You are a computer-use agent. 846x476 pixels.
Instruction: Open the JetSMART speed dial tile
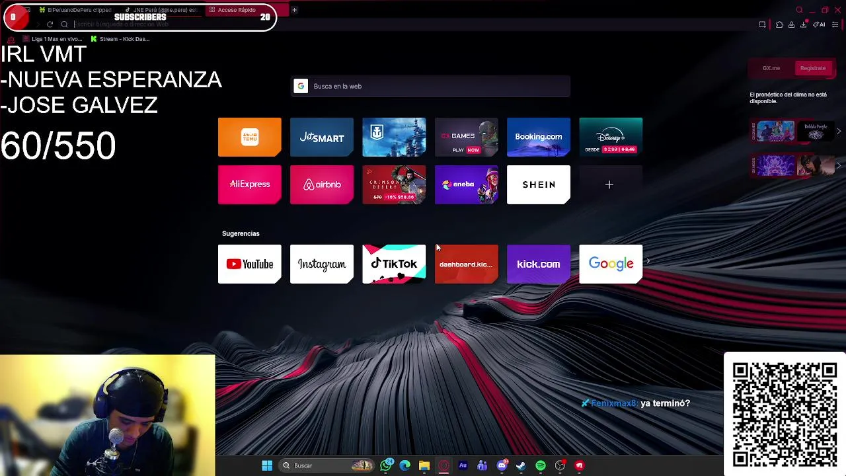point(322,137)
